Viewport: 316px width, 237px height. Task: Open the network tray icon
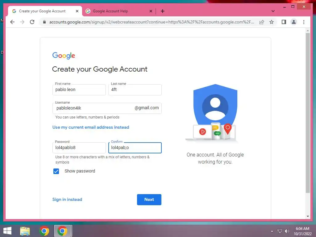tap(280, 231)
